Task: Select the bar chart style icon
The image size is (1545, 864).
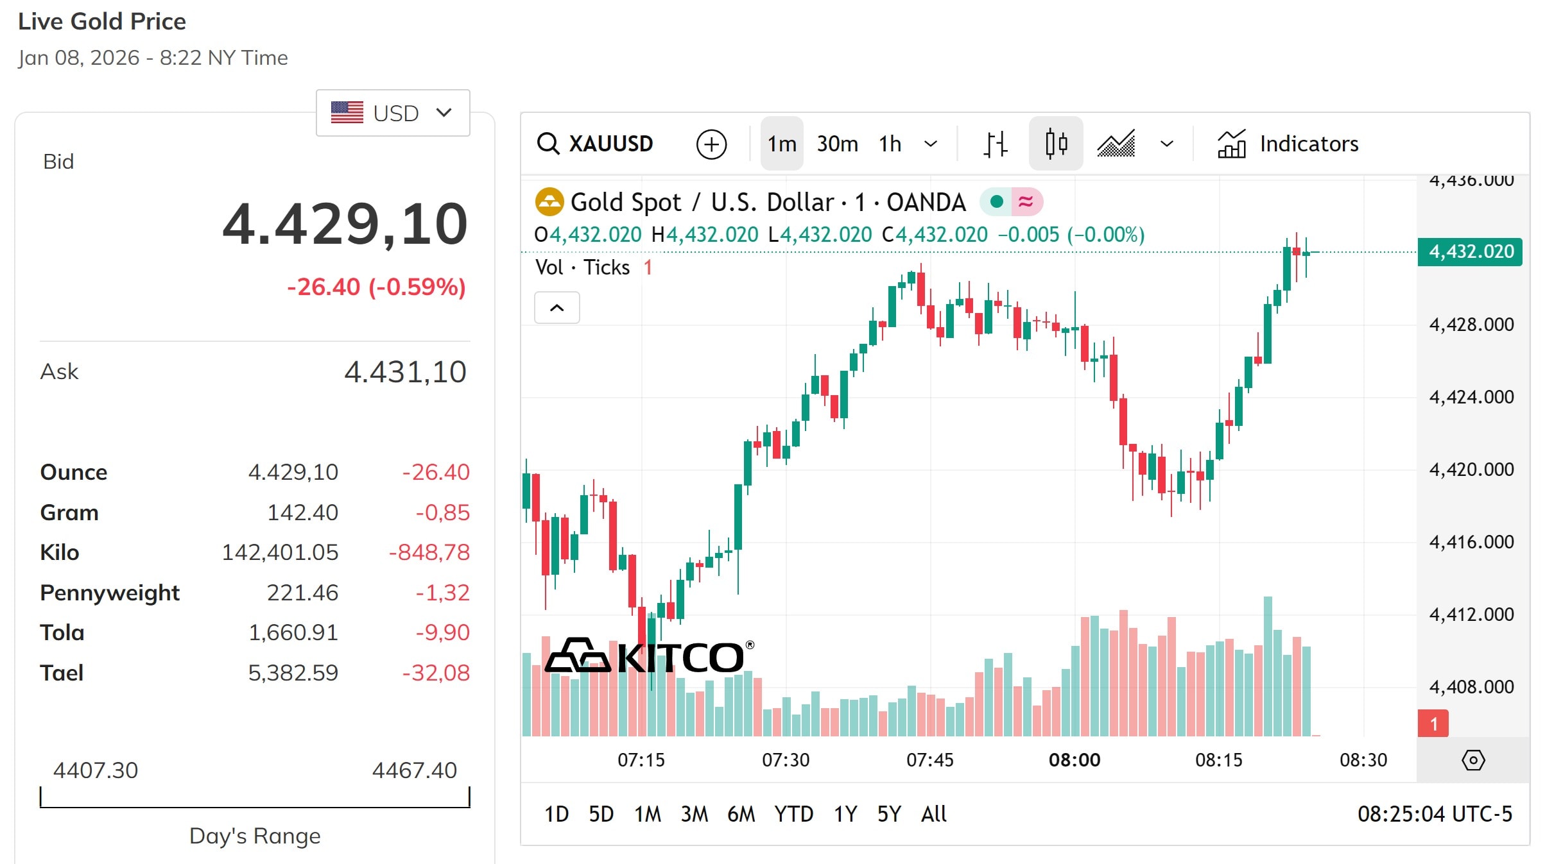Action: tap(996, 143)
